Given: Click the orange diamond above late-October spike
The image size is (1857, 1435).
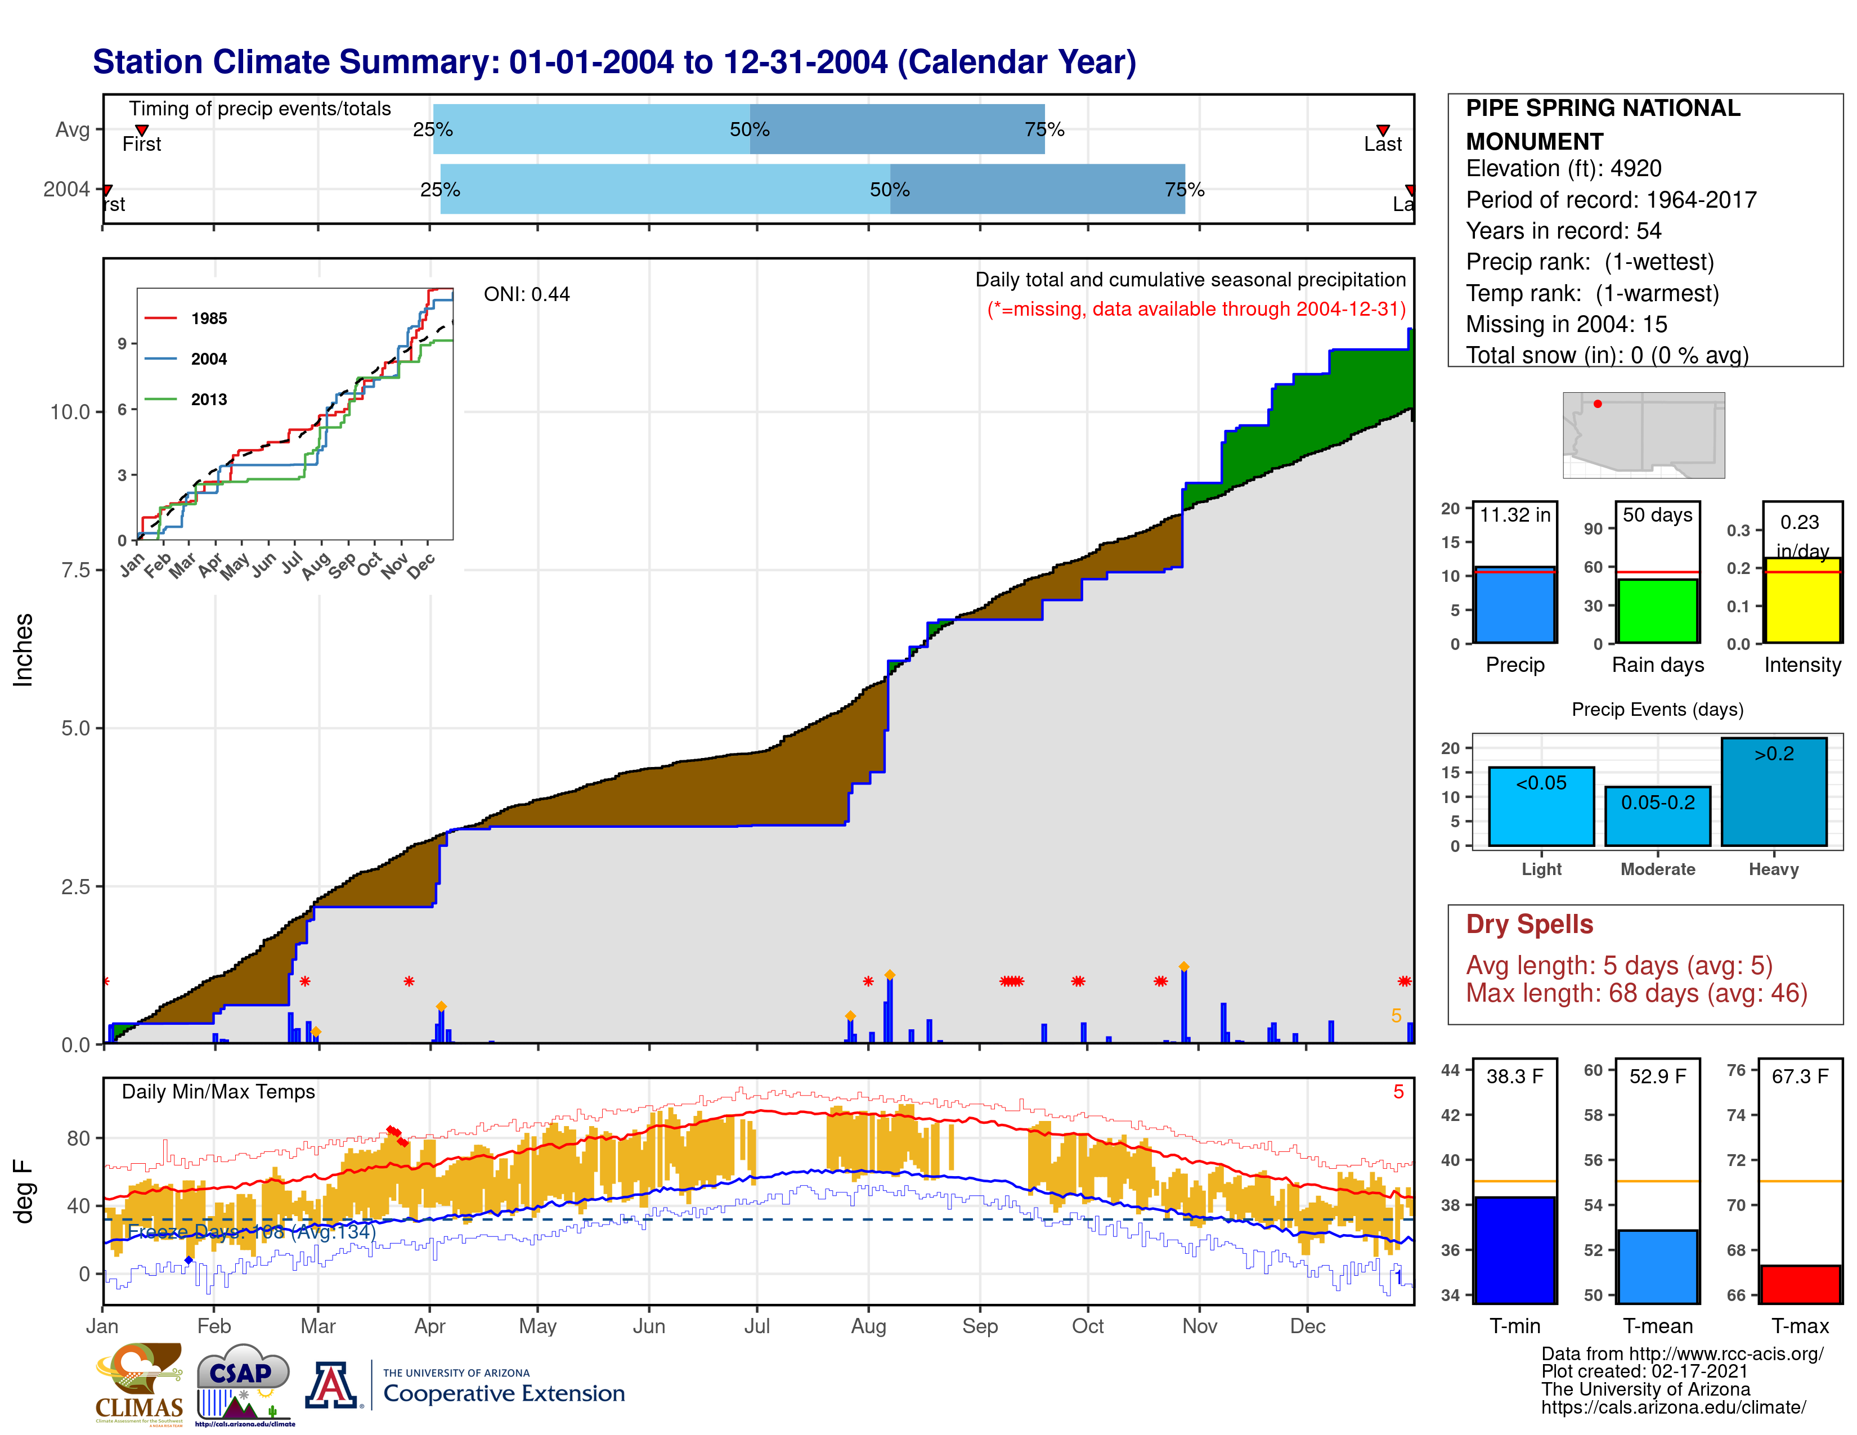Looking at the screenshot, I should (x=1183, y=967).
